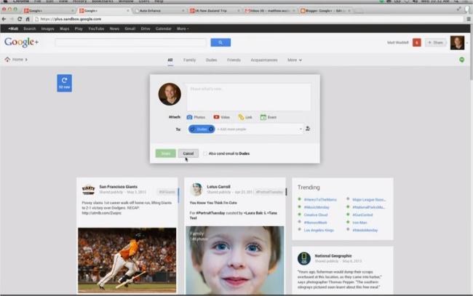The image size is (473, 296).
Task: Expand the More circles dropdown
Action: point(295,60)
